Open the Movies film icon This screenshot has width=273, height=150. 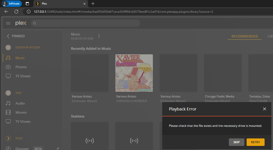click(8, 112)
